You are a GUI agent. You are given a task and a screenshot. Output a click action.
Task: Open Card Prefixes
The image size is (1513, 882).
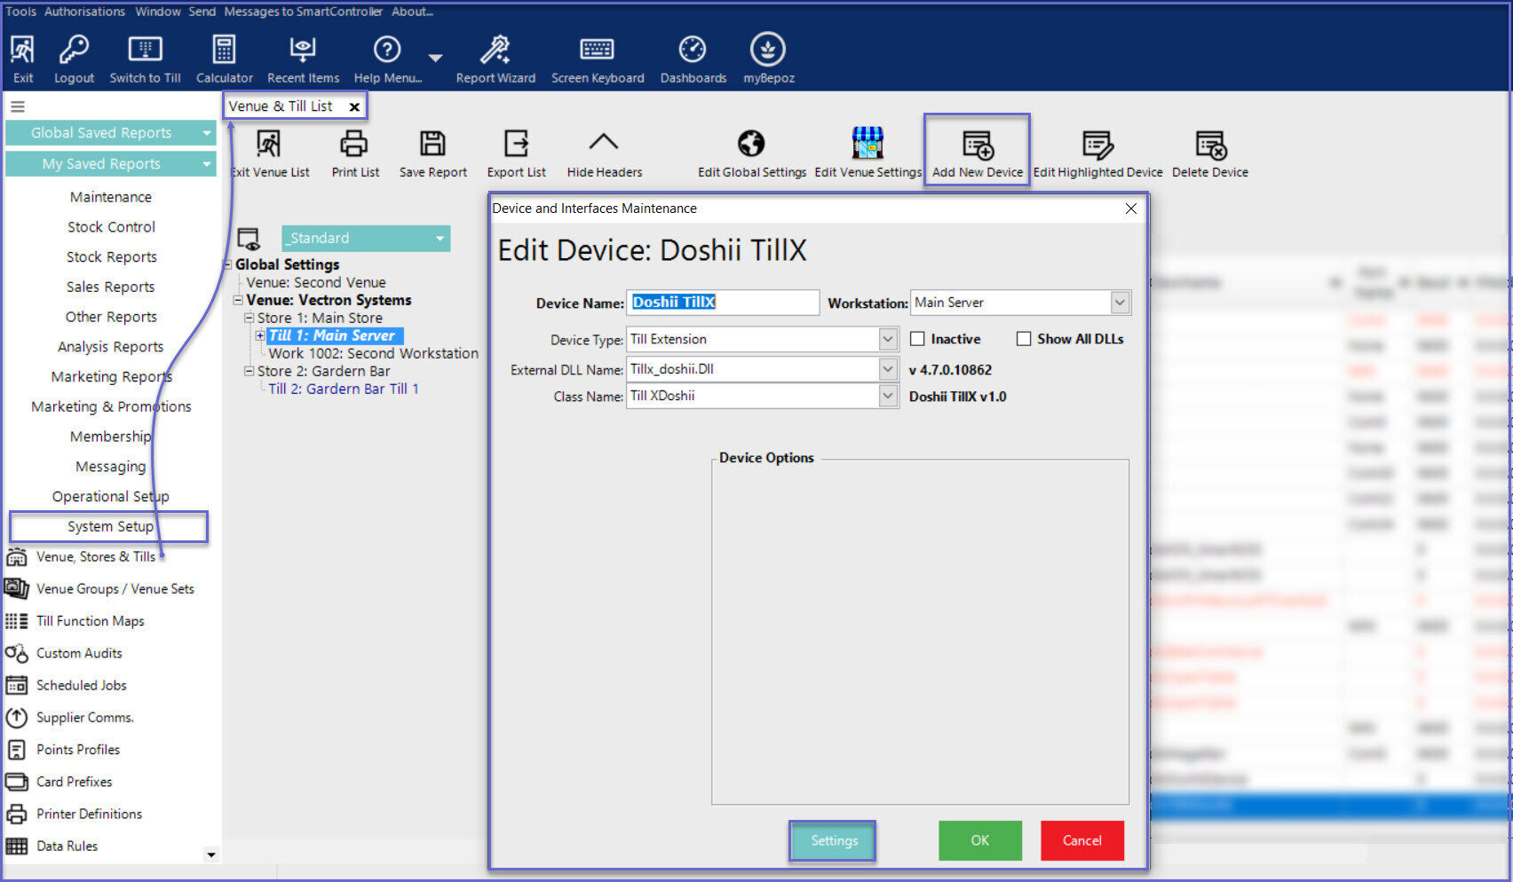pos(74,782)
